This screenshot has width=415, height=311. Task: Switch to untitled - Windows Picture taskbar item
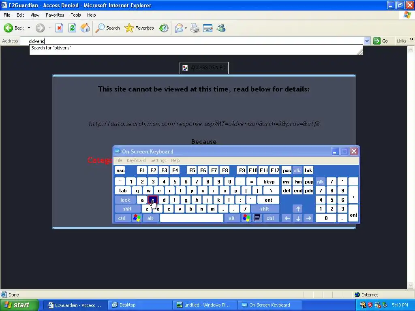coord(204,305)
